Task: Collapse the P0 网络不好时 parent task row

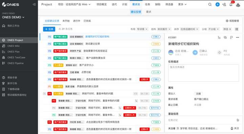Action: pos(44,93)
